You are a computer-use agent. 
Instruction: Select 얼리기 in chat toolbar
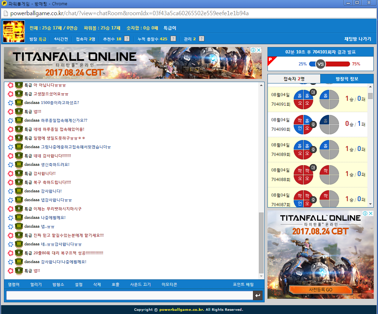(36, 284)
